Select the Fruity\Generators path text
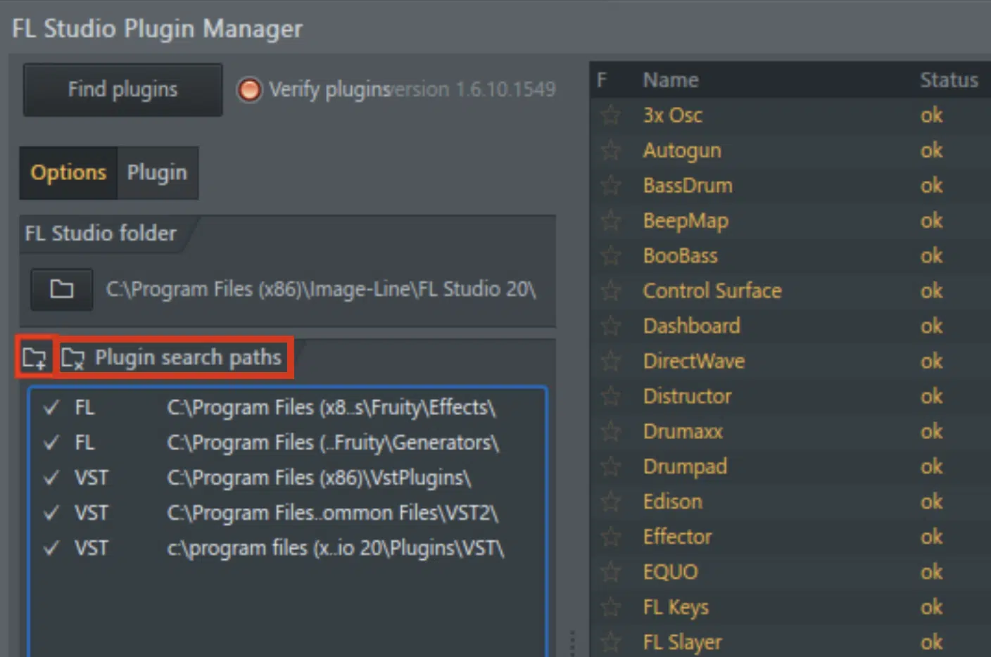The image size is (991, 657). [x=333, y=443]
